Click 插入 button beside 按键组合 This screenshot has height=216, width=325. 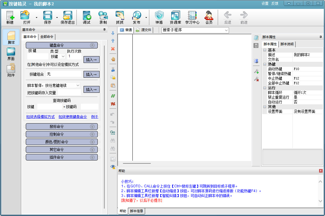(92, 74)
